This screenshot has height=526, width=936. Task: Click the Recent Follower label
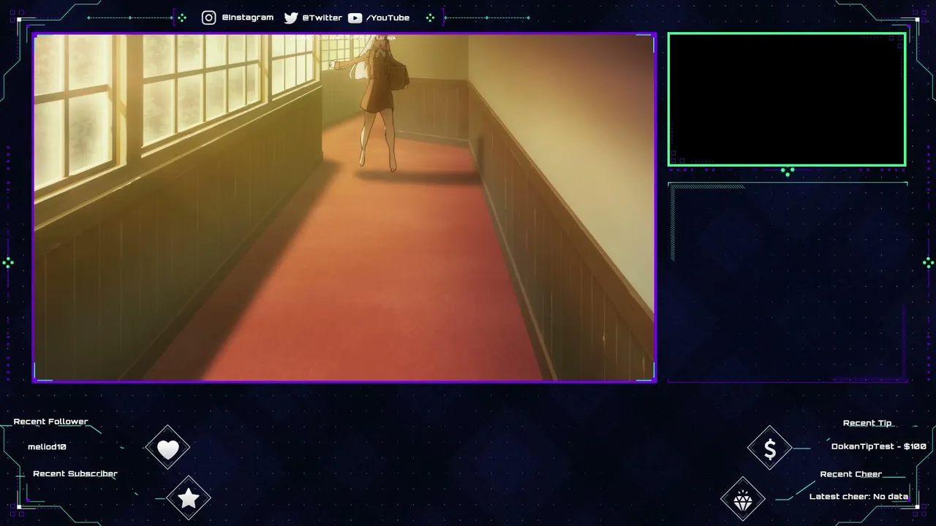coord(50,422)
